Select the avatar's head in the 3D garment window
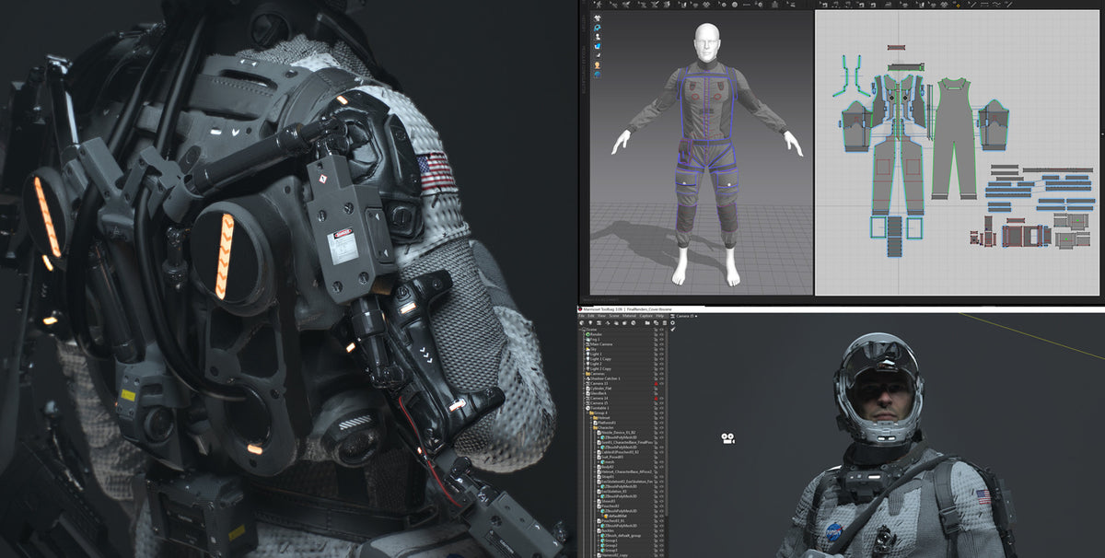The height and width of the screenshot is (558, 1105). [705, 40]
